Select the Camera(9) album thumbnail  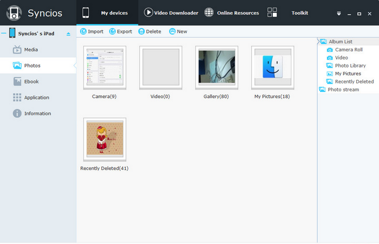104,68
